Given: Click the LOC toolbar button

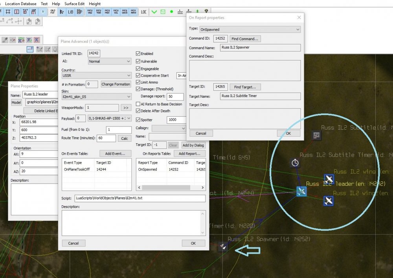Looking at the screenshot, I should (144, 12).
